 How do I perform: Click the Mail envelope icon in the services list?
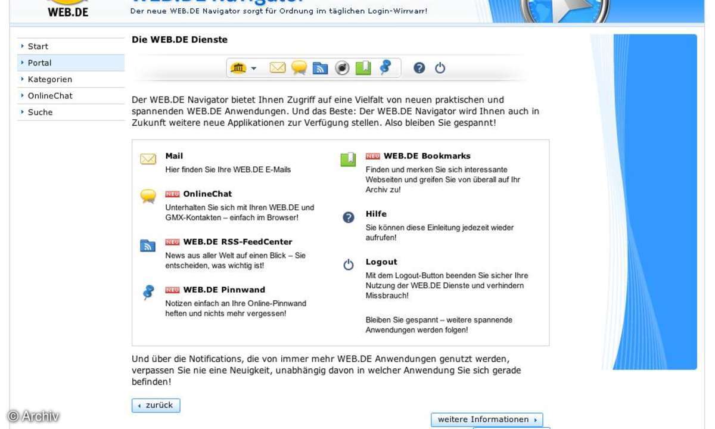click(x=148, y=159)
